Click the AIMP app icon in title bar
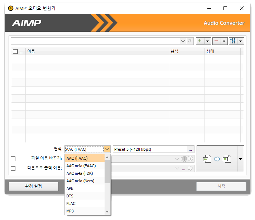Image resolution: width=255 pixels, height=220 pixels. pos(11,8)
